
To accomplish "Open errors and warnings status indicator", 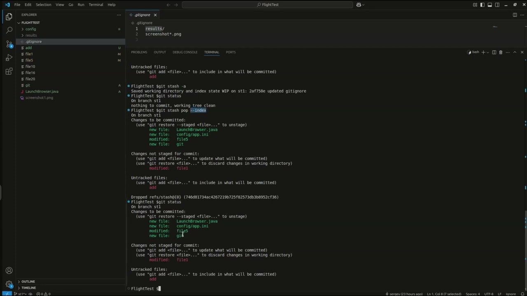I will 43,294.
